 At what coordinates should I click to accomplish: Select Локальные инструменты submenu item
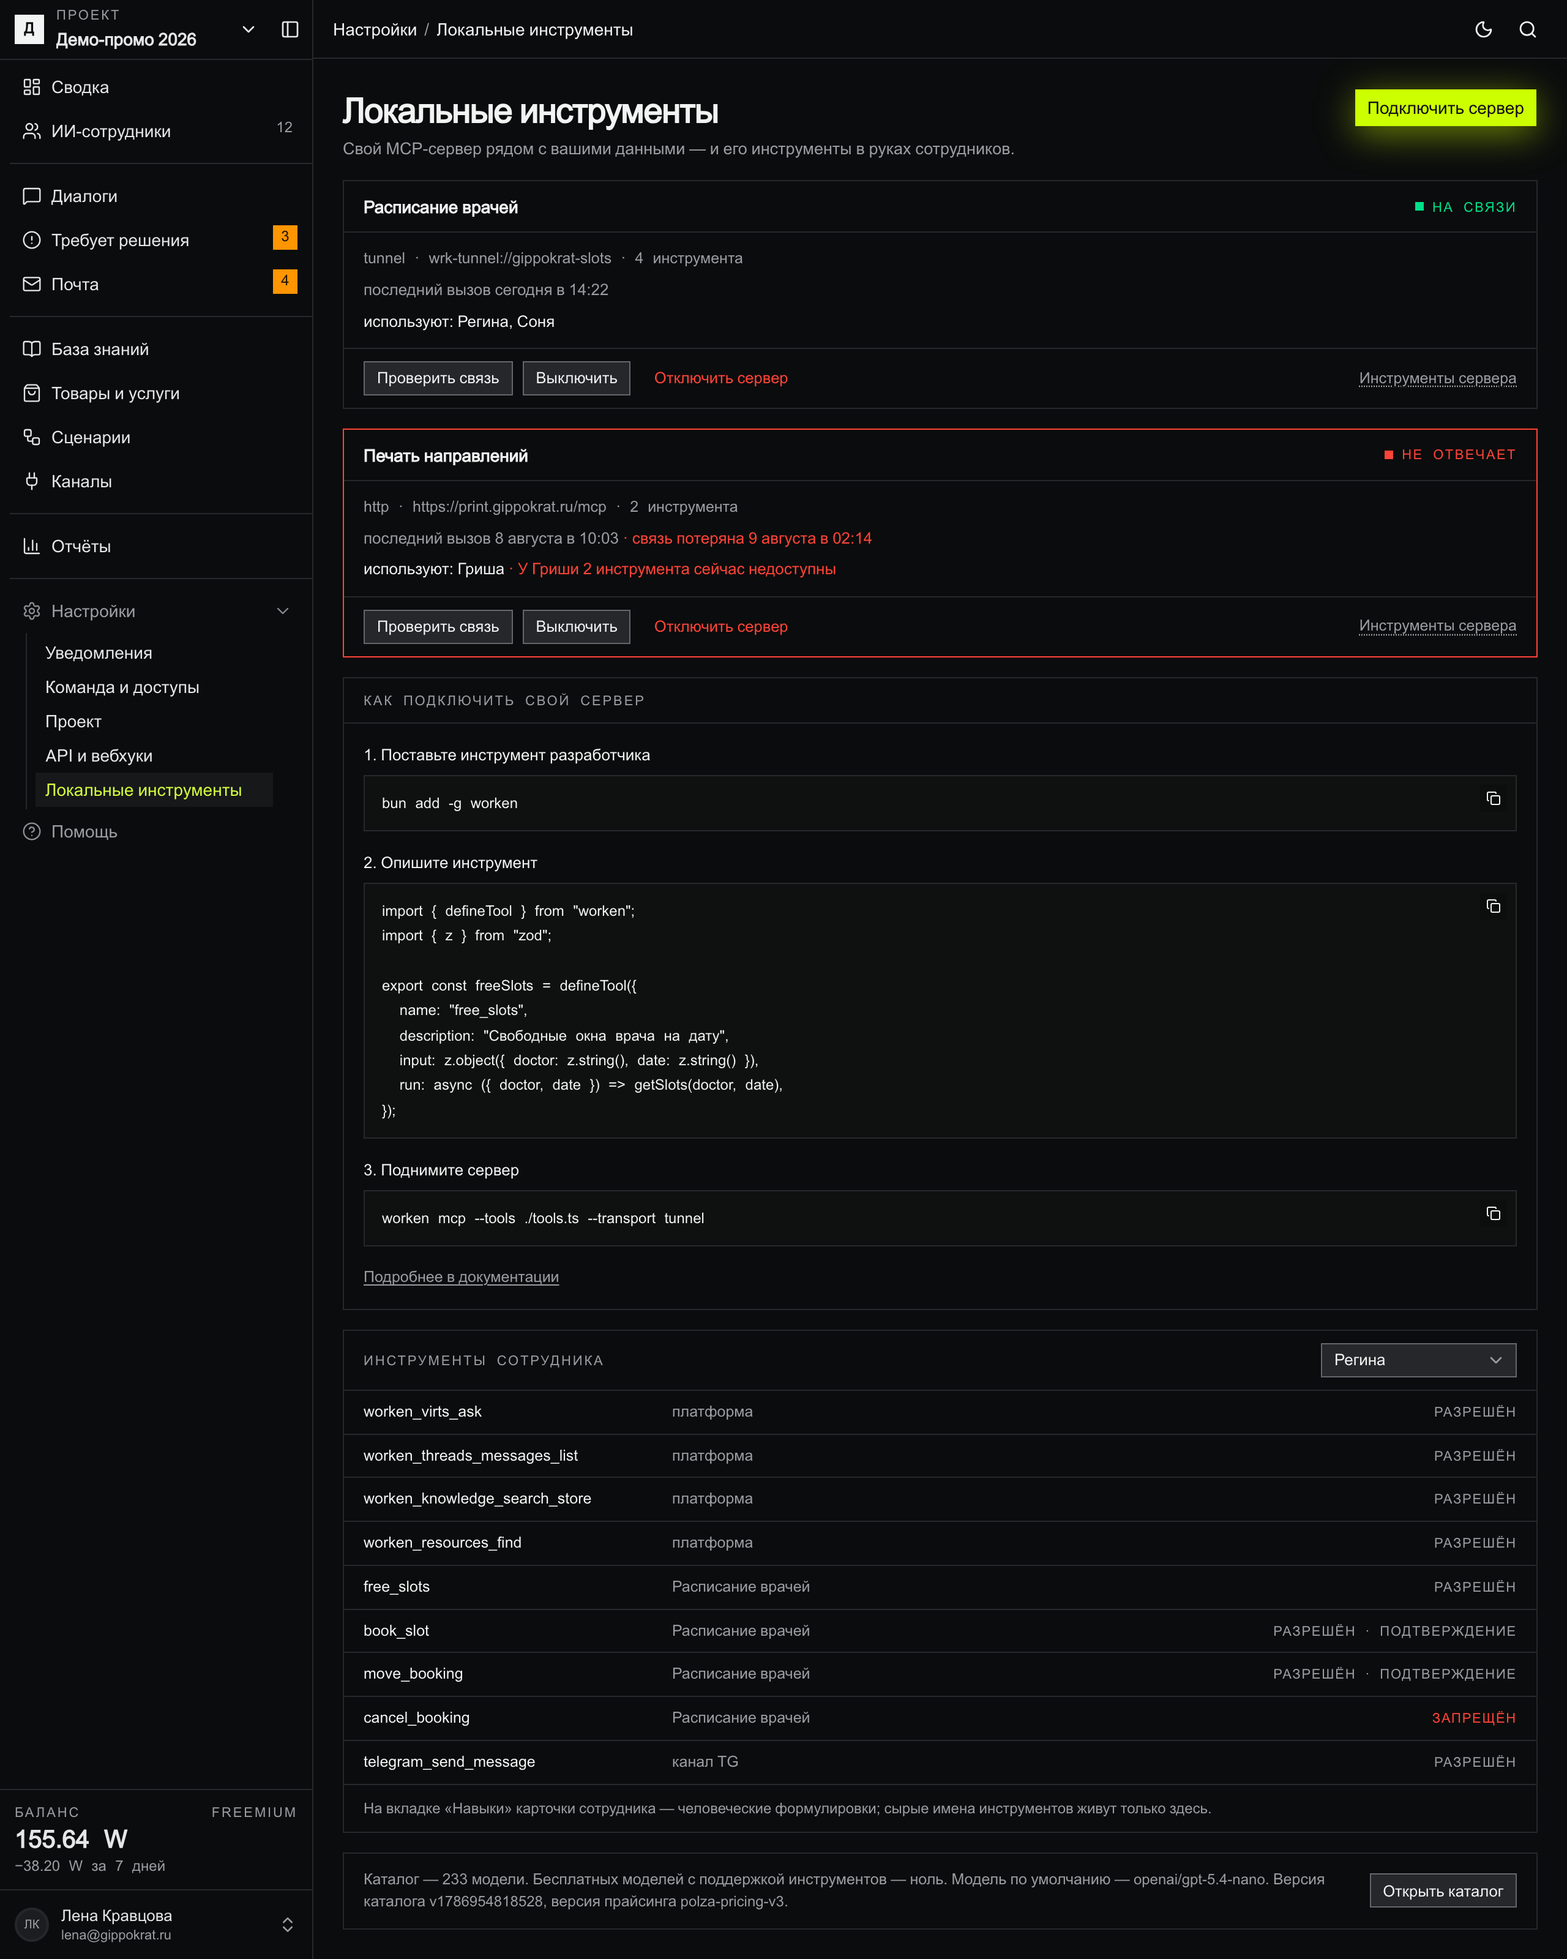(154, 790)
